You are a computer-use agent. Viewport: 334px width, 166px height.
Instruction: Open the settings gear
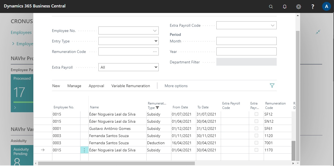pyautogui.click(x=298, y=7)
